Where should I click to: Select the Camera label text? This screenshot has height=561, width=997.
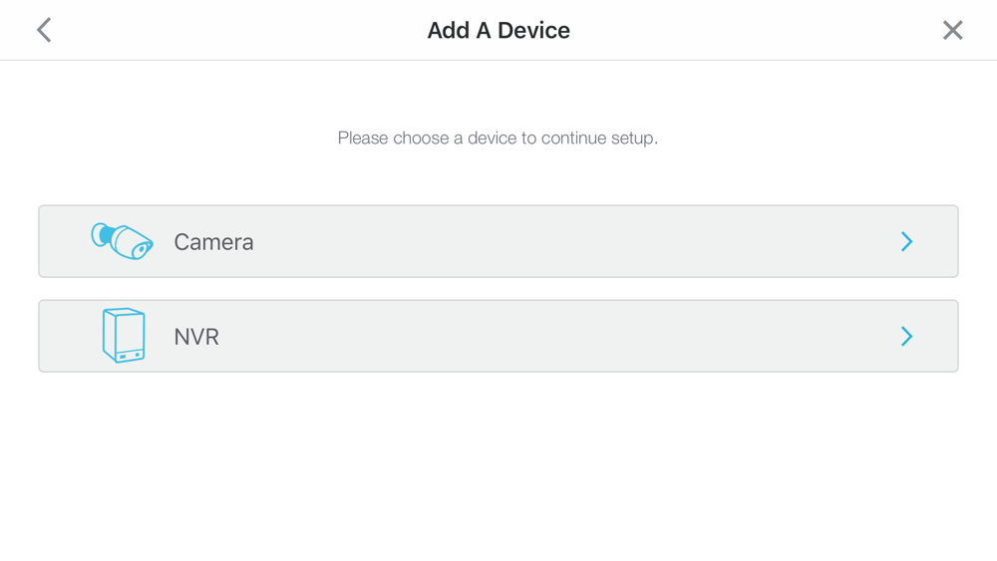pos(213,242)
